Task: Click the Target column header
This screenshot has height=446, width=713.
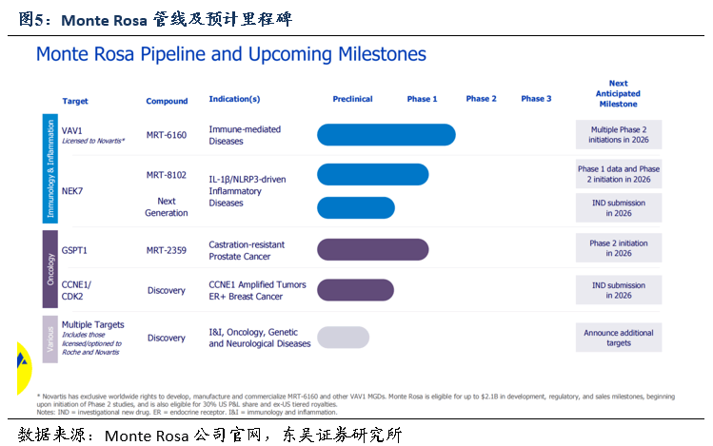Action: pyautogui.click(x=75, y=100)
